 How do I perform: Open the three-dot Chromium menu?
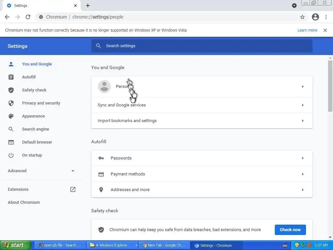point(326,17)
